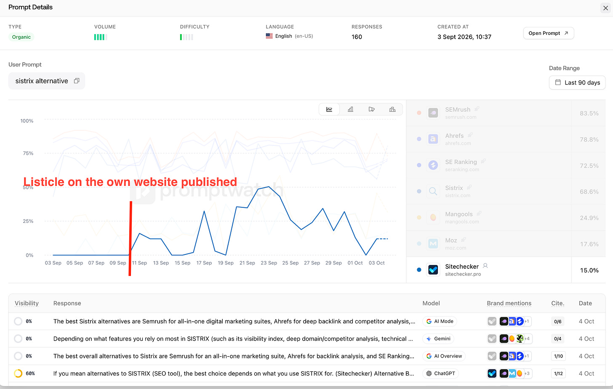Close the Prompt Details panel
This screenshot has height=389, width=613.
point(605,8)
